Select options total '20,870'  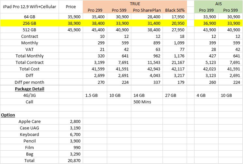[x=71, y=160]
